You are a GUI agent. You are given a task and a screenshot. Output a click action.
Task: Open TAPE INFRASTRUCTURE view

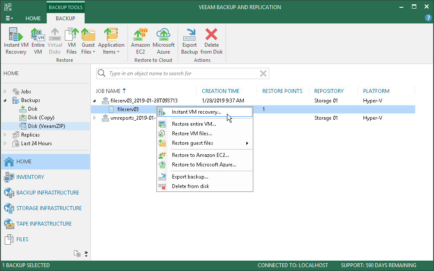point(46,223)
